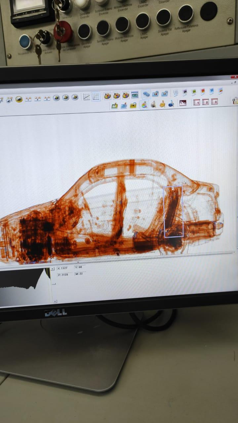The image size is (238, 423).
Task: Click the splitter grip below the X-ray image
Action: (x=78, y=263)
